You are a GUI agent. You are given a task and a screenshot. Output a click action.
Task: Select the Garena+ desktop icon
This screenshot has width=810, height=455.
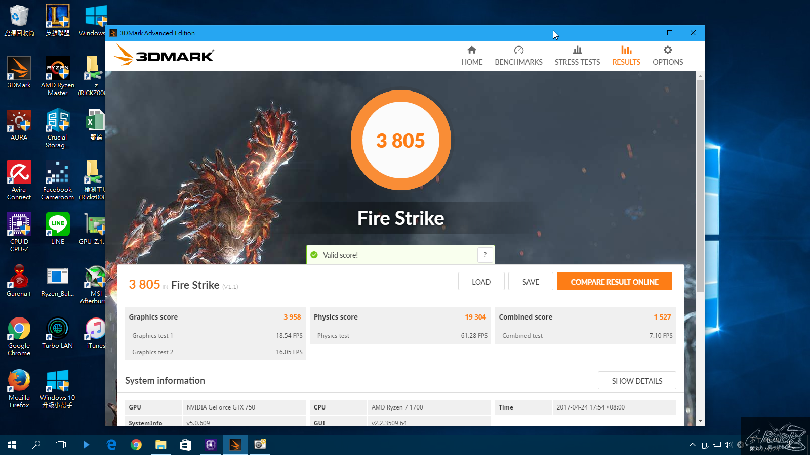point(19,281)
